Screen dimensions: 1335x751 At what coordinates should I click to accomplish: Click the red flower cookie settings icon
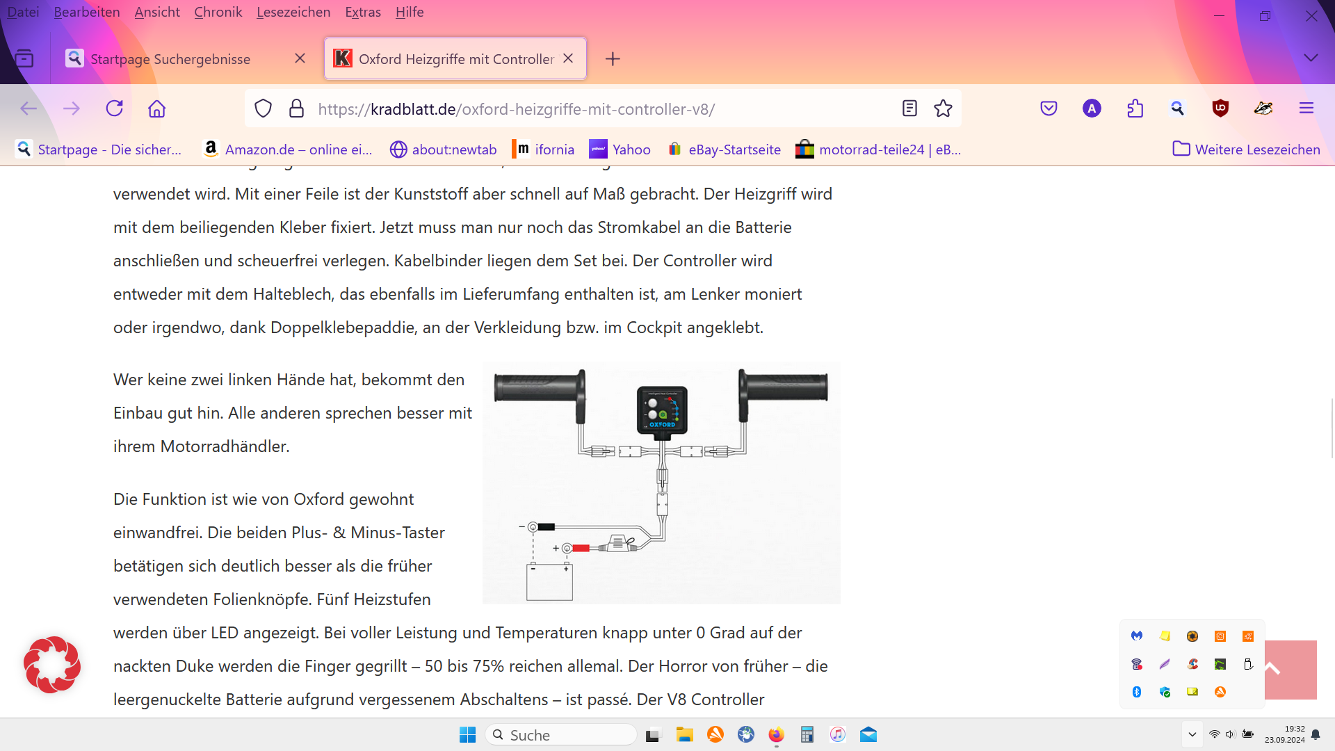coord(52,665)
